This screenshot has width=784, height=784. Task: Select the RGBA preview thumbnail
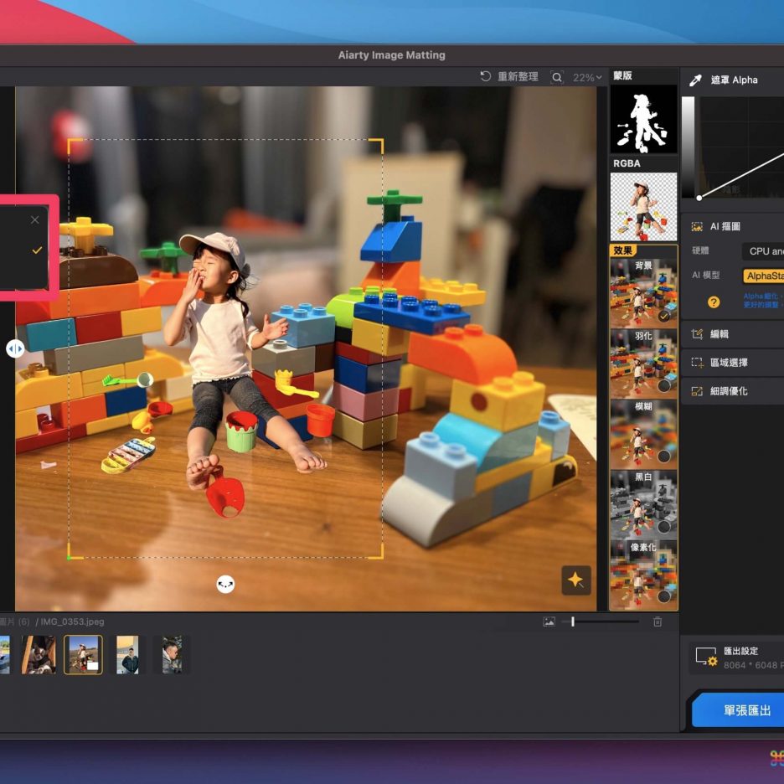click(x=643, y=207)
